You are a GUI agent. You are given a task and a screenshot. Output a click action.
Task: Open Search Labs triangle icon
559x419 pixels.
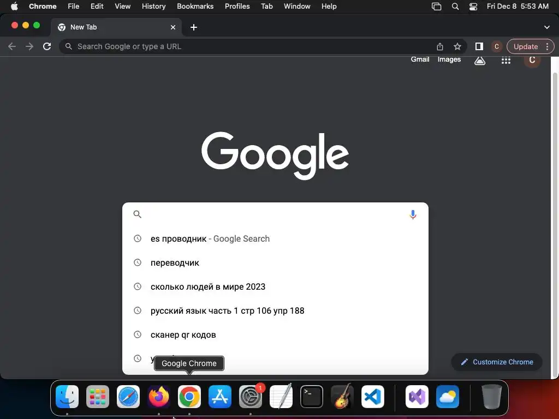pos(480,61)
